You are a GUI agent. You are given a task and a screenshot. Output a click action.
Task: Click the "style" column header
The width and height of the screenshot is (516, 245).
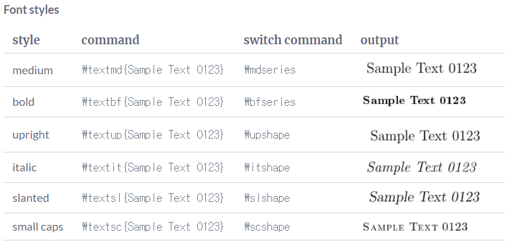(26, 40)
